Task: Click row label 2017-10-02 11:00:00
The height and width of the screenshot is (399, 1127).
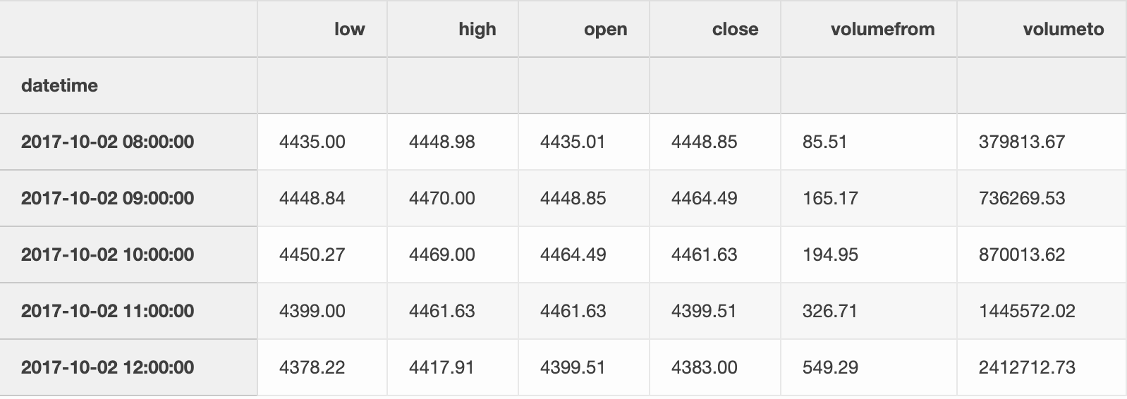Action: (x=107, y=311)
